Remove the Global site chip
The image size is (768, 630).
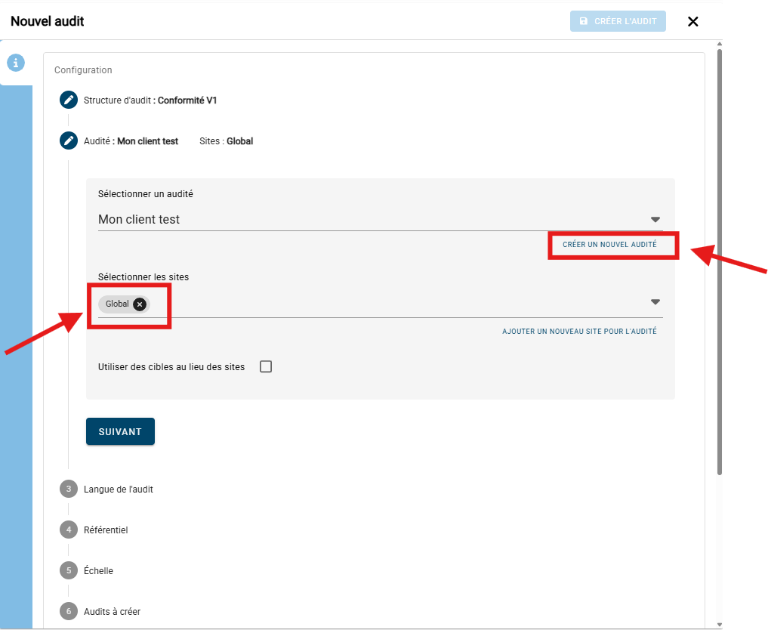pyautogui.click(x=140, y=304)
